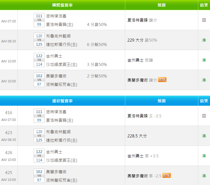Click game number 416
The height and width of the screenshot is (185, 210).
tap(8, 112)
